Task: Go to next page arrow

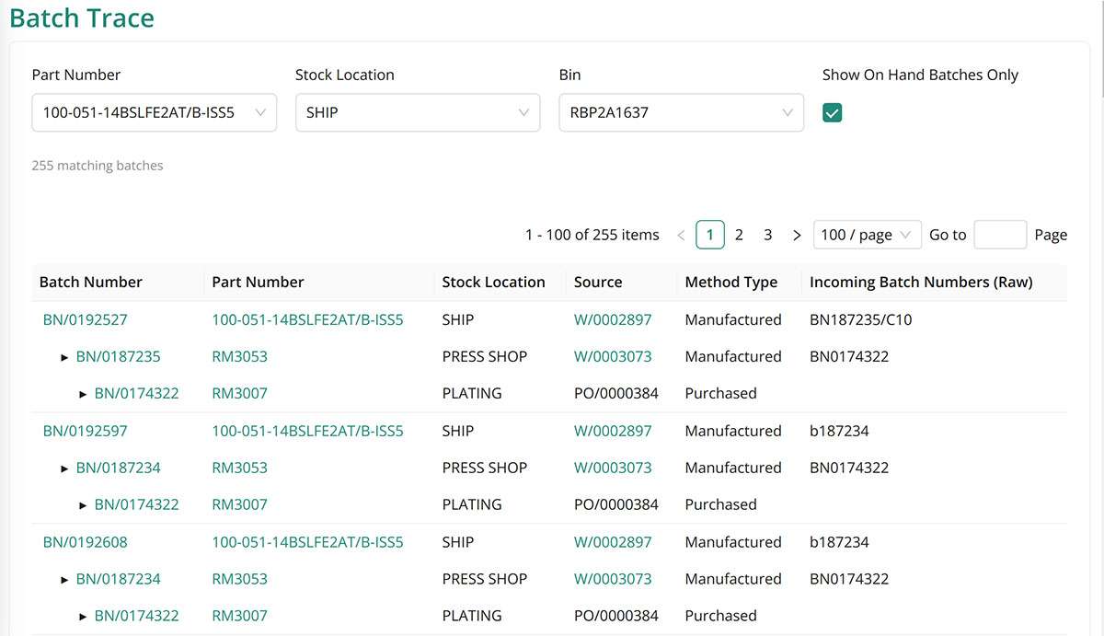Action: click(797, 236)
